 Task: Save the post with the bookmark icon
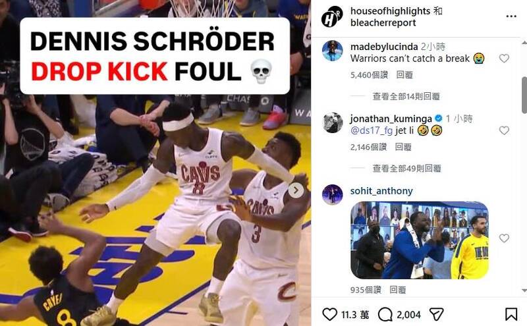pos(511,315)
